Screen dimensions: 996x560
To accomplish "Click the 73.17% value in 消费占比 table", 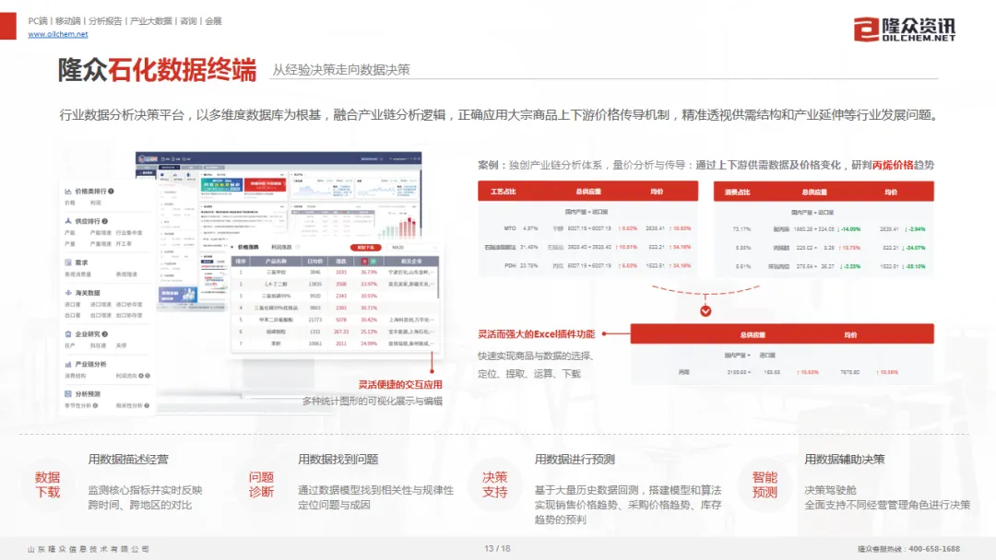I will (741, 229).
